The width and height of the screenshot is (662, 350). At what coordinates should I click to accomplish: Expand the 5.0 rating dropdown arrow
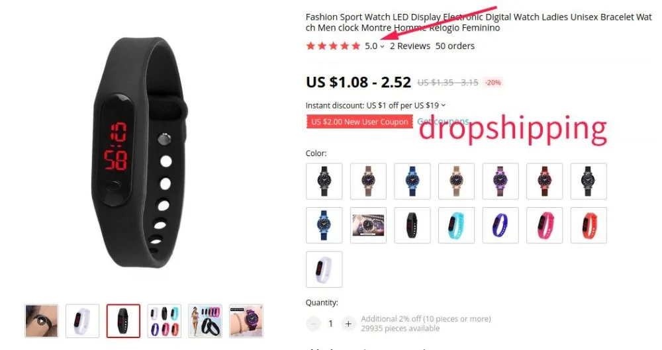click(382, 46)
